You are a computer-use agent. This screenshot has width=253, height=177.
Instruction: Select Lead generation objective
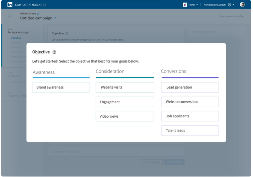(x=190, y=87)
